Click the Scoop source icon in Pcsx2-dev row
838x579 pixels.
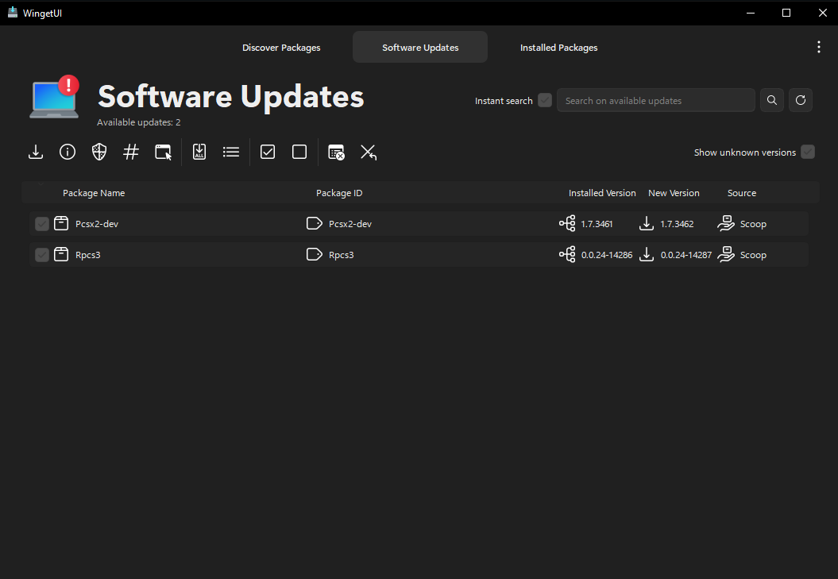pos(726,223)
